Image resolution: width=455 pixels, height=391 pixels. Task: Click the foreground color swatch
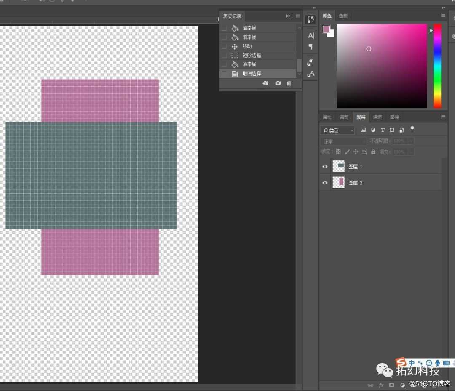tap(326, 29)
